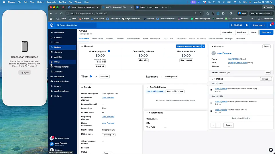Open the timeline Filters dropdown
The image size is (275, 154).
(266, 79)
